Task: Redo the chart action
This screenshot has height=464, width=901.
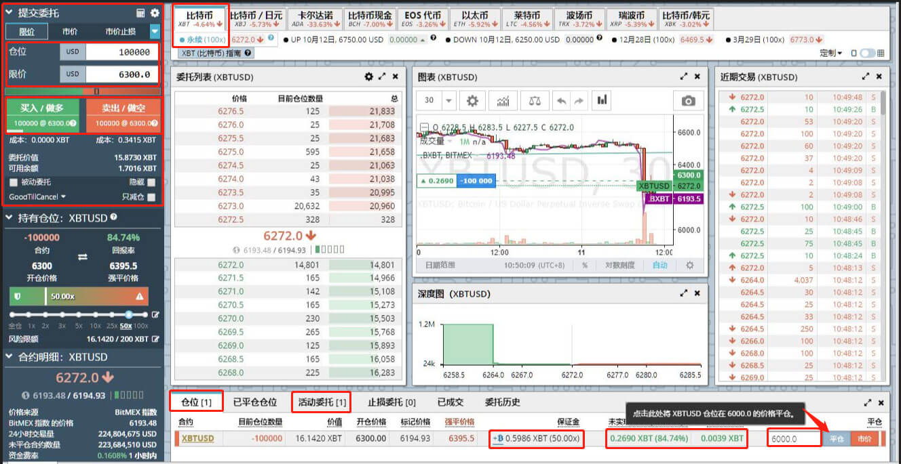Action: click(x=579, y=101)
